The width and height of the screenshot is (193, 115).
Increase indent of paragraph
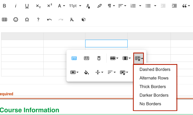click(174, 6)
